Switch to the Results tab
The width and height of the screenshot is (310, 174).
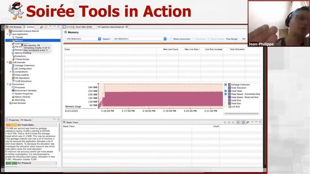(x=26, y=120)
